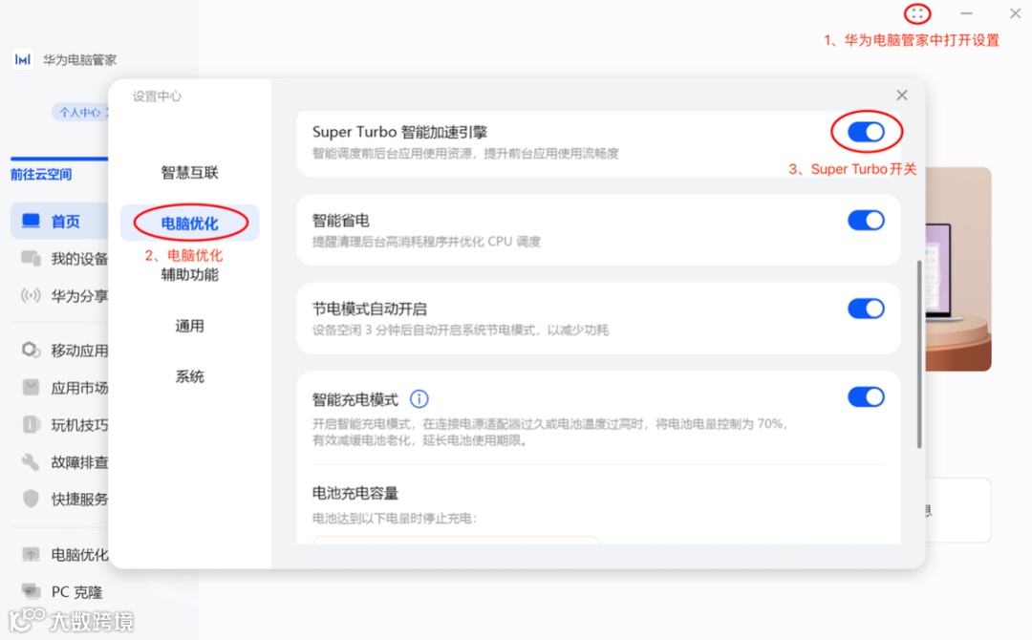Toggle the 智能省电 switch

(866, 221)
